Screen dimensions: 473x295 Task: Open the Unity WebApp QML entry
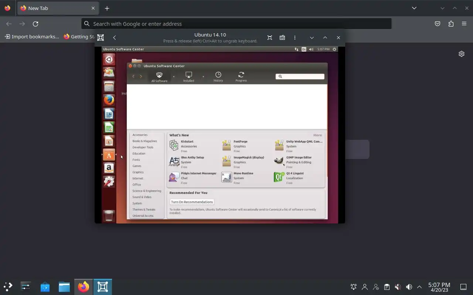pyautogui.click(x=299, y=146)
